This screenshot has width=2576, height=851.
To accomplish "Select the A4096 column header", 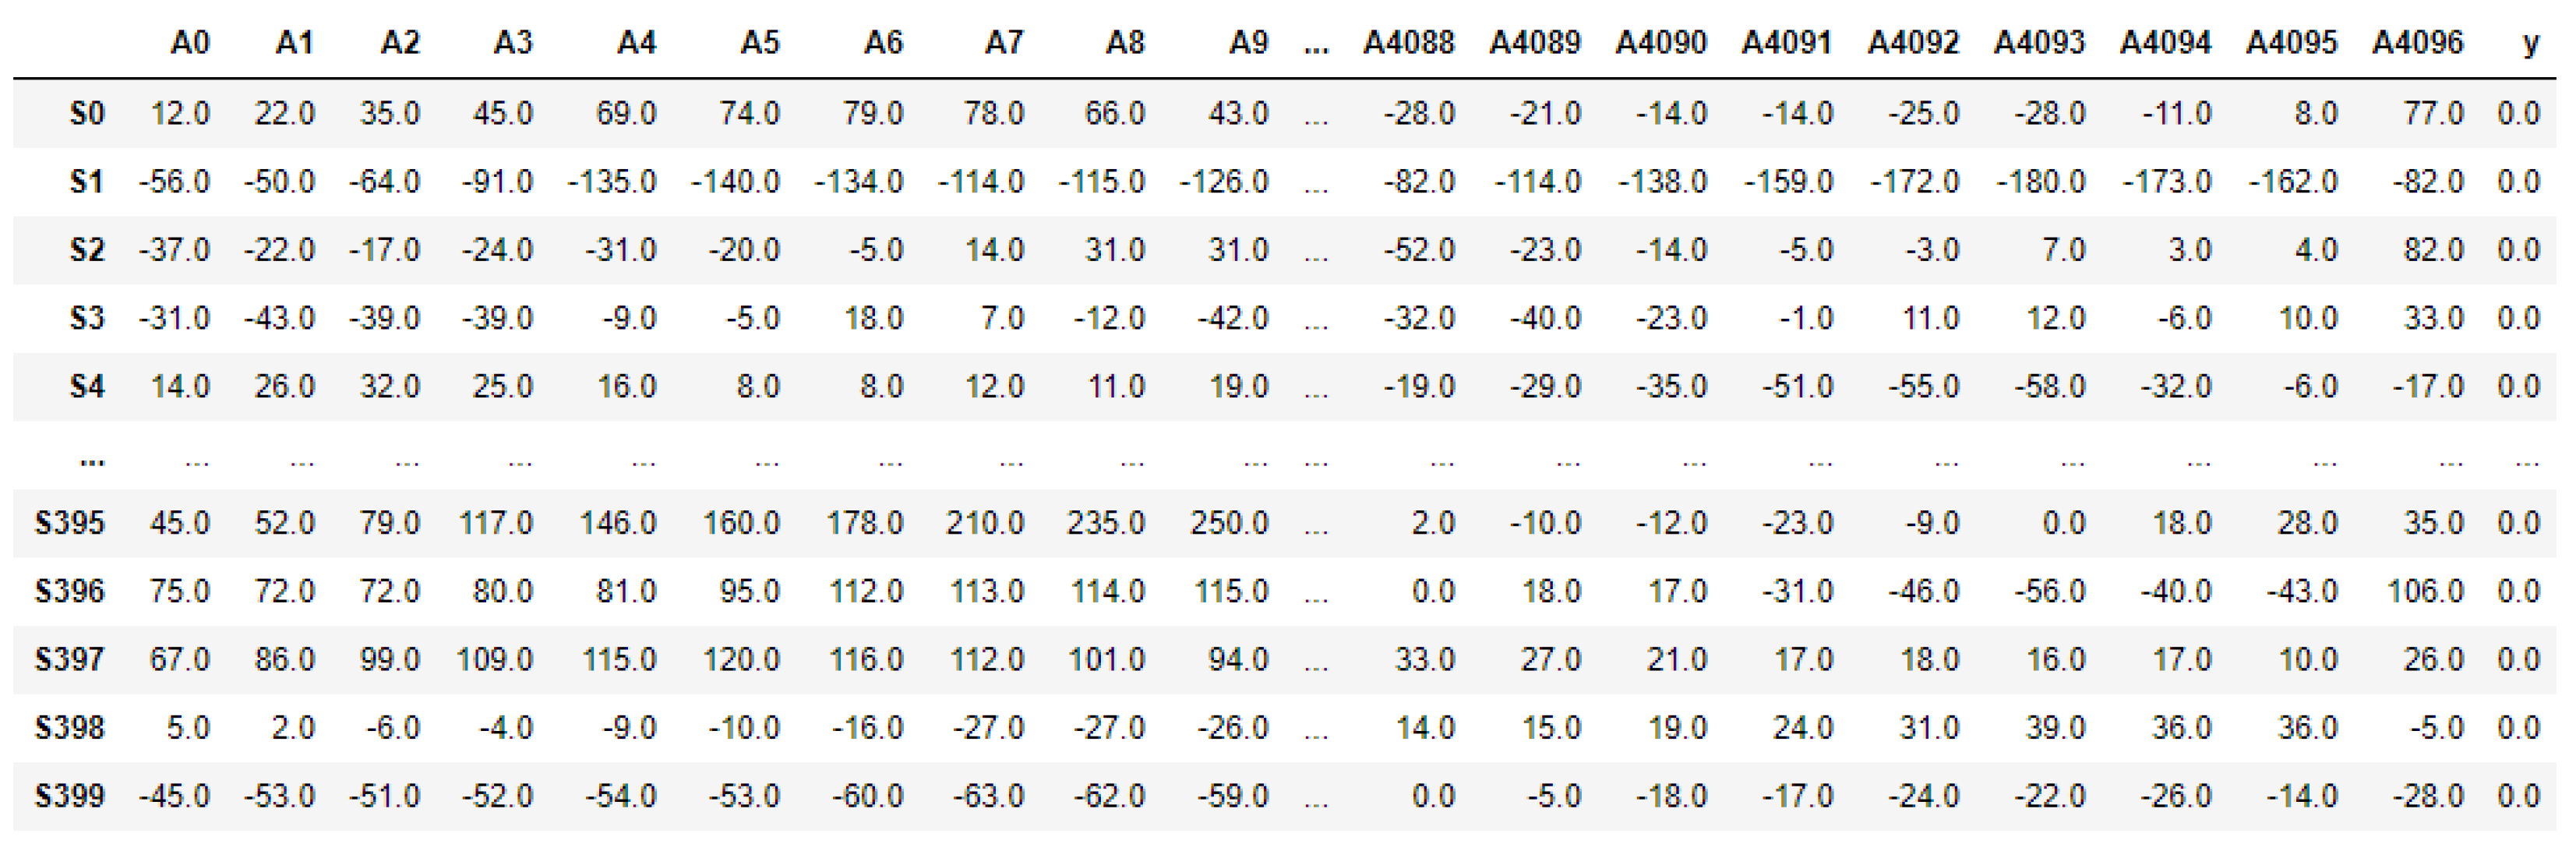I will [2417, 43].
